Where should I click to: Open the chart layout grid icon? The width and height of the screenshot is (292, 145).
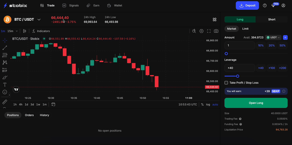(214, 19)
